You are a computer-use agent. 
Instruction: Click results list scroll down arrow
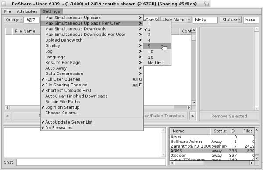194,103
